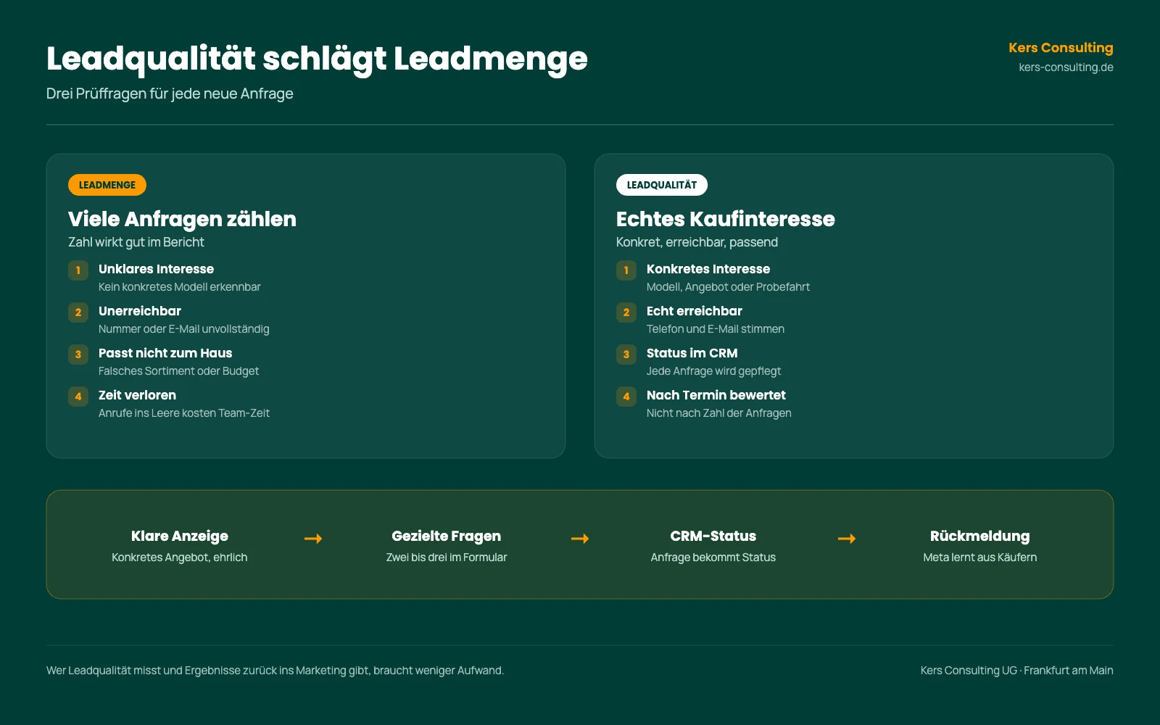Click arrow between Gezielte Fragen and CRM-Status
Image resolution: width=1160 pixels, height=725 pixels.
pos(580,539)
